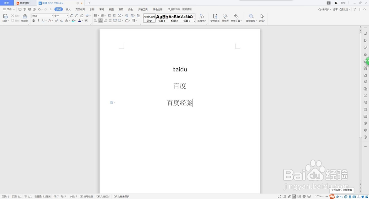The height and width of the screenshot is (199, 369).
Task: Click the cursor/select icon in right sidebar
Action: (x=365, y=40)
